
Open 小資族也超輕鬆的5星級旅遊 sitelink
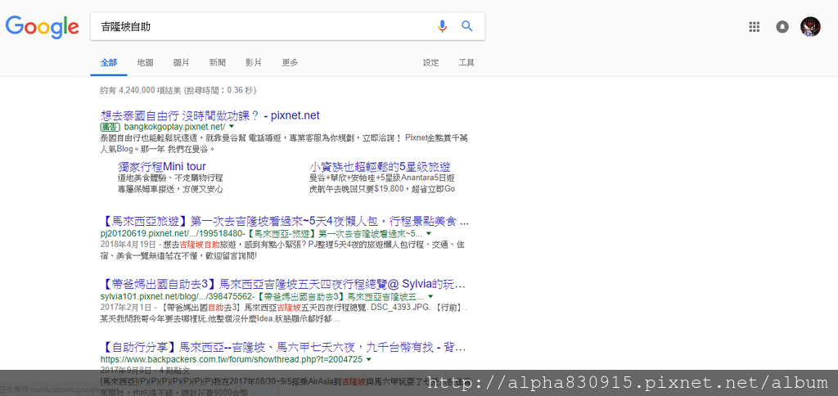coord(380,166)
